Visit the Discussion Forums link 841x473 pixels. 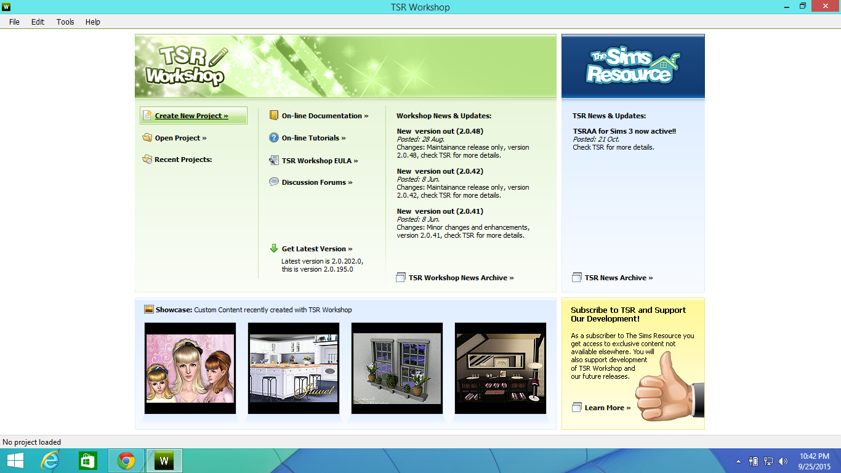pyautogui.click(x=317, y=182)
